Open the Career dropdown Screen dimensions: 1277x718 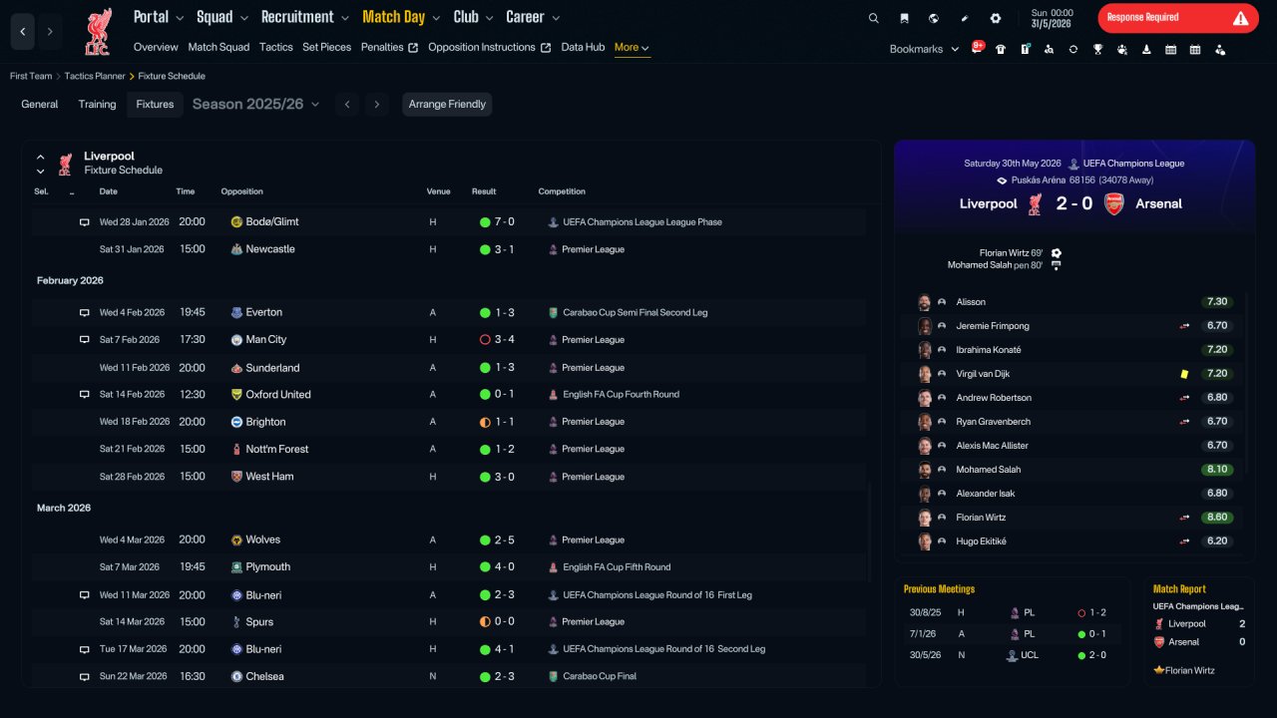coord(533,17)
